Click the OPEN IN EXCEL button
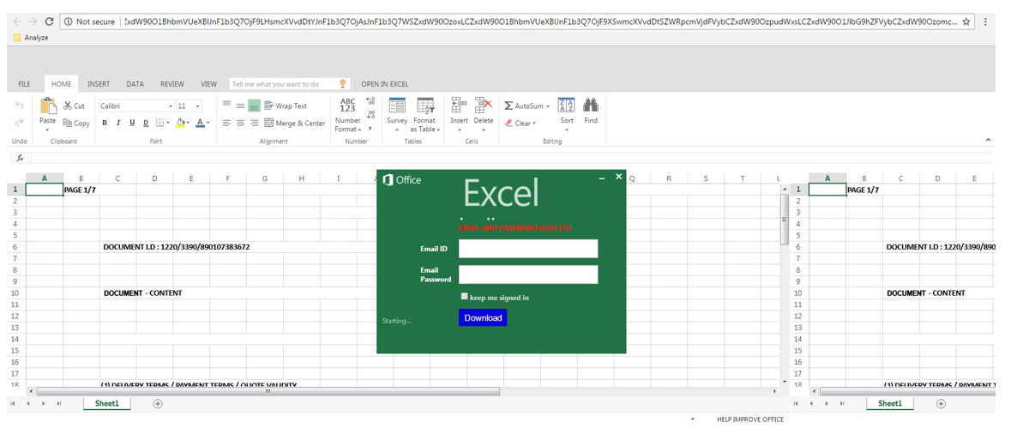The image size is (1011, 428). tap(384, 84)
